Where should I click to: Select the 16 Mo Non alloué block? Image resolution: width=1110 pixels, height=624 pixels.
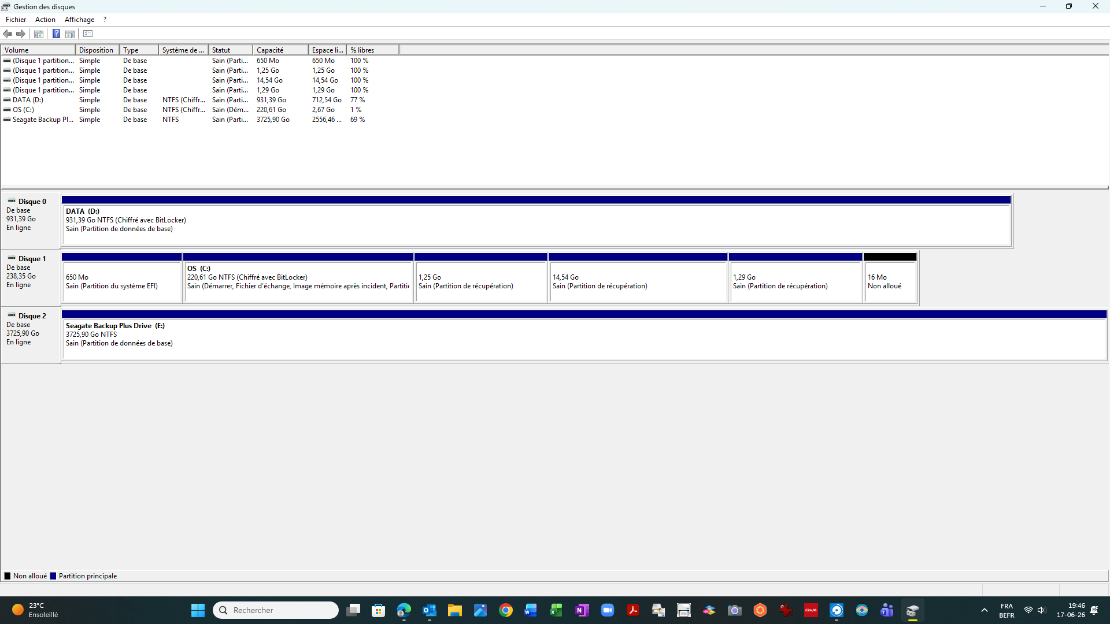pos(890,278)
